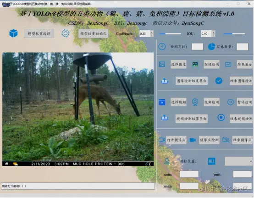
Task: Click the deer image preview
Action: click(78, 109)
